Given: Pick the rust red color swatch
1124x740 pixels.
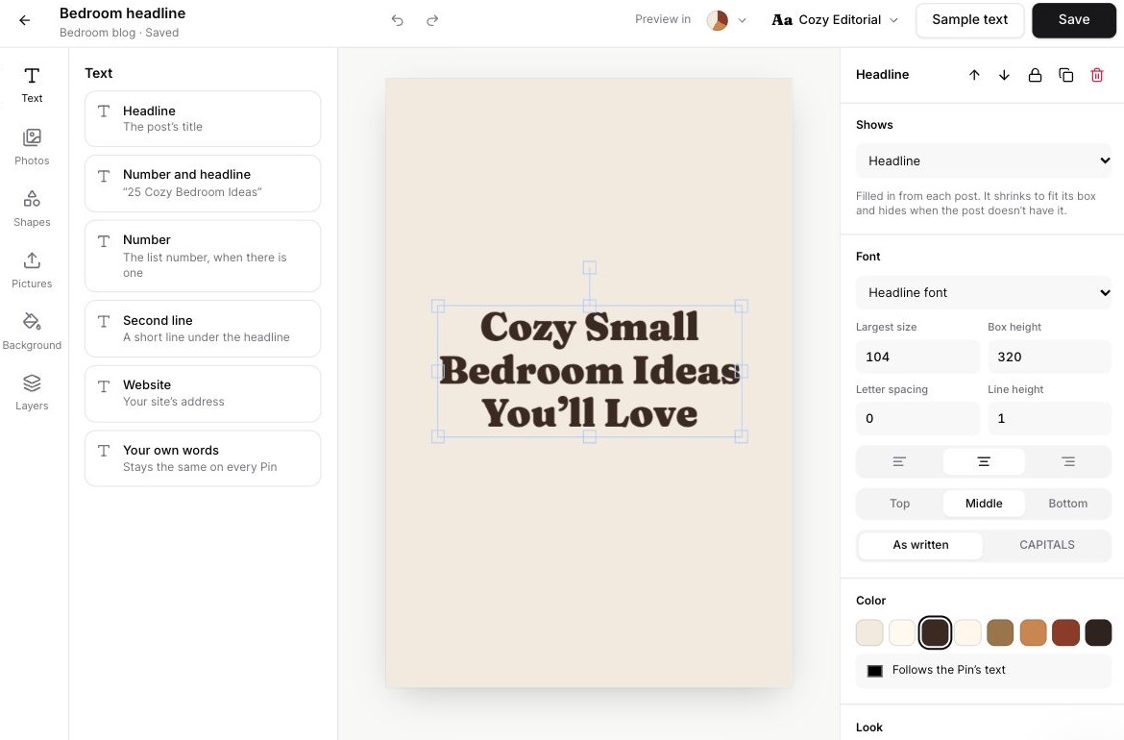Looking at the screenshot, I should pos(1066,632).
